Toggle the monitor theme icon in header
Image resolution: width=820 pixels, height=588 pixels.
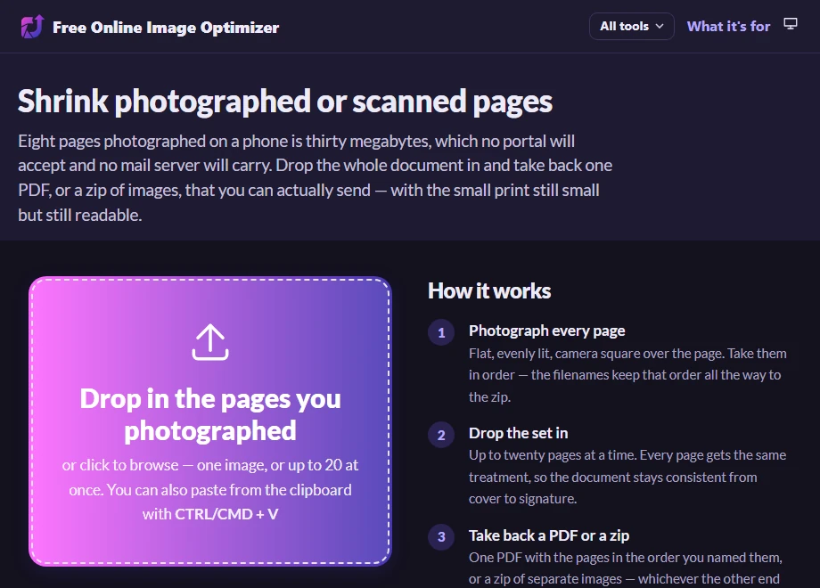click(x=791, y=24)
